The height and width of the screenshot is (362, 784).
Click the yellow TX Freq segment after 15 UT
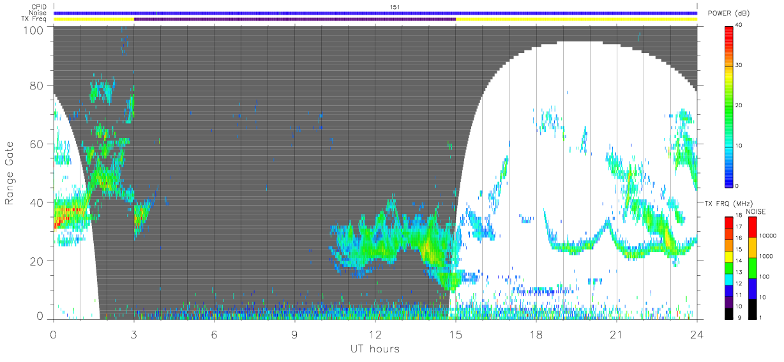point(577,19)
